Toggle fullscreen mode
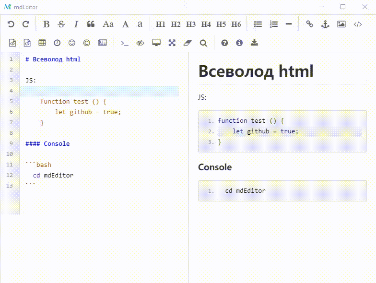This screenshot has height=283, width=376. (172, 43)
